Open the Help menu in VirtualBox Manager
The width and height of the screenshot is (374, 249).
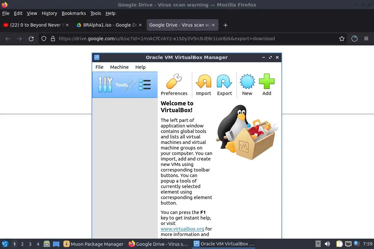click(x=140, y=67)
